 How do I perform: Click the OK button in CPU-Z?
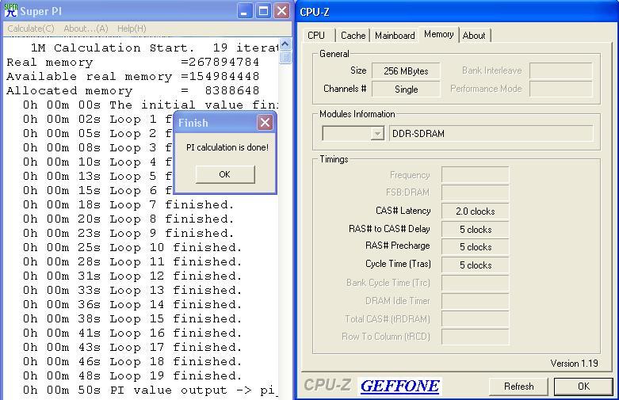point(583,387)
